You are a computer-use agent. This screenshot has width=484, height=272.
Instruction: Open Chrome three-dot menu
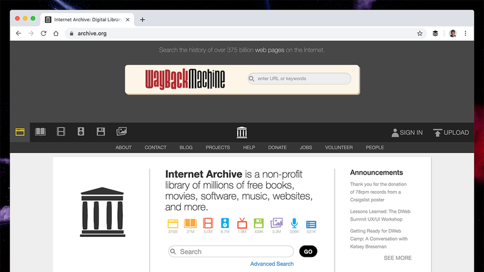[465, 33]
